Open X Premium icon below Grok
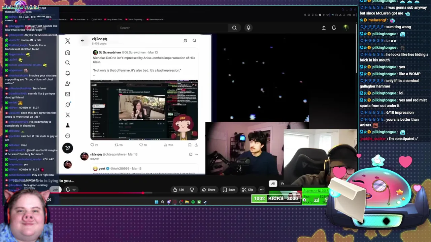 pos(68,115)
